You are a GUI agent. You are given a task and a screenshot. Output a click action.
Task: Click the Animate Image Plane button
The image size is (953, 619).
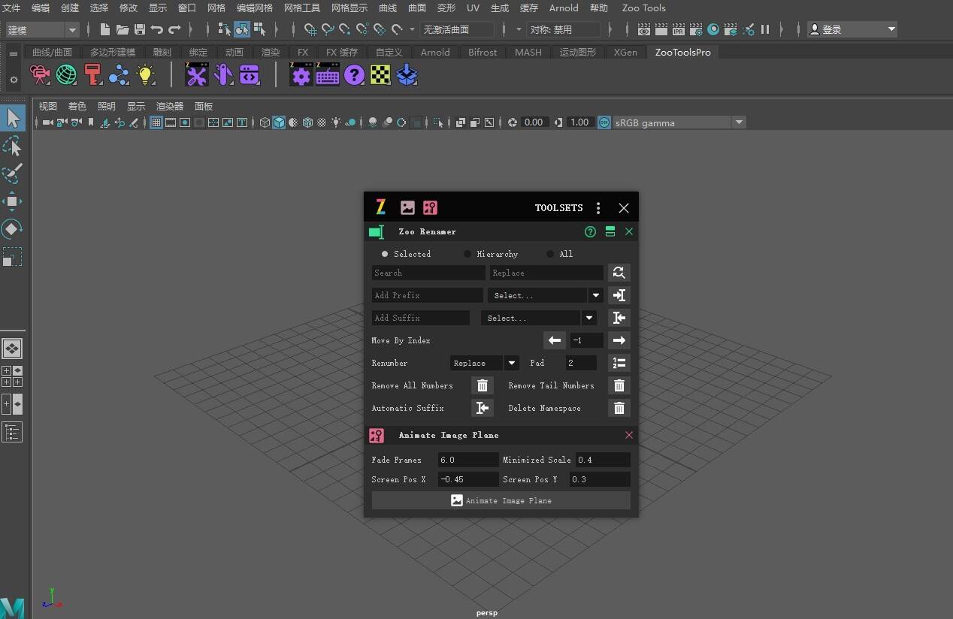tap(501, 500)
